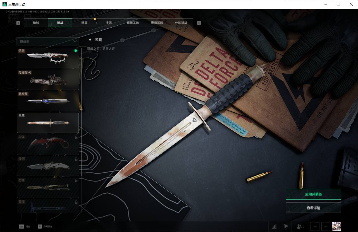The width and height of the screenshot is (358, 232).
Task: Click the Q previous-tab key icon
Action: point(18,23)
